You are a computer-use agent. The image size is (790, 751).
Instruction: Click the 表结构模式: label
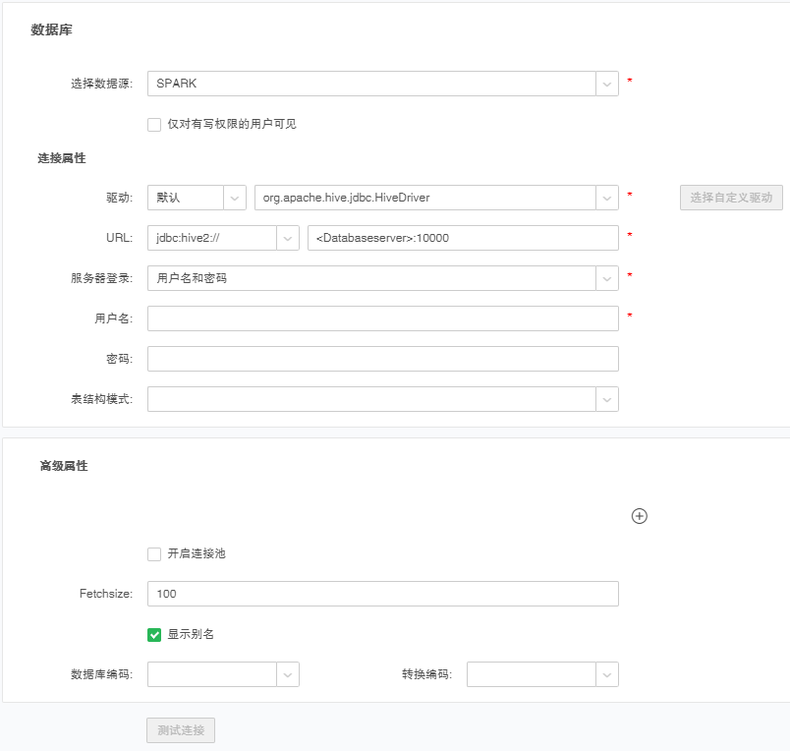click(102, 399)
